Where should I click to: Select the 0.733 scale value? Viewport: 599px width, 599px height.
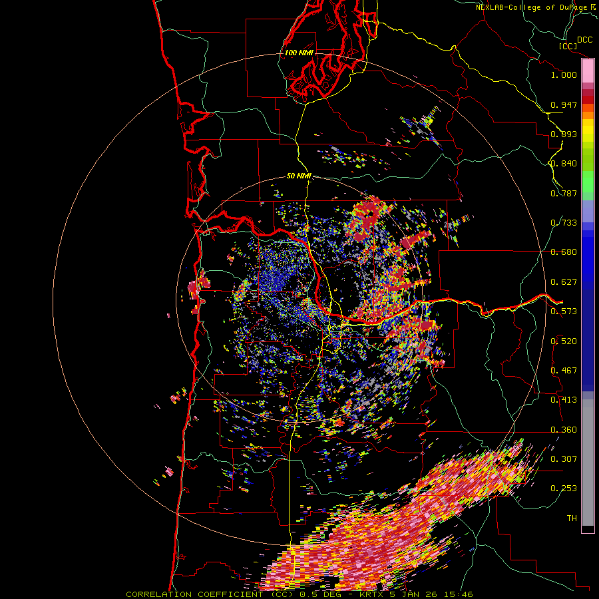tap(564, 223)
